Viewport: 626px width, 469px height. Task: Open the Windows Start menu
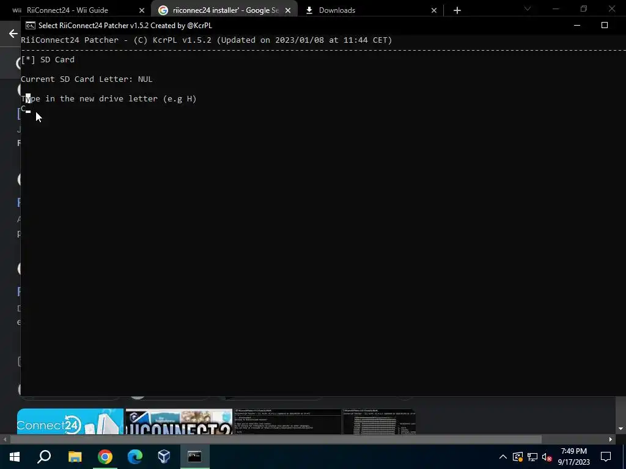(x=15, y=456)
